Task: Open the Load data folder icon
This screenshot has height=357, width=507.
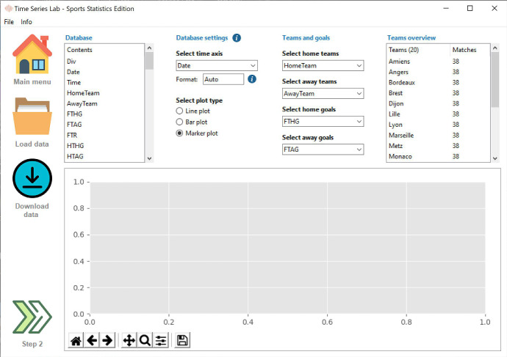Action: click(x=32, y=117)
